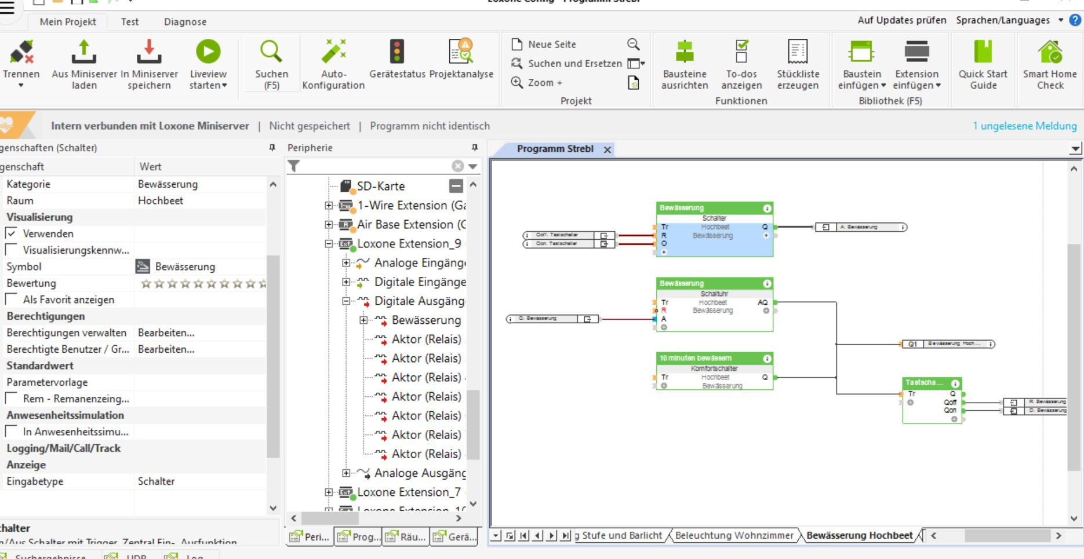This screenshot has height=559, width=1084.
Task: Select the Beleuchtung Wohnzimmer page tab
Action: (x=734, y=535)
